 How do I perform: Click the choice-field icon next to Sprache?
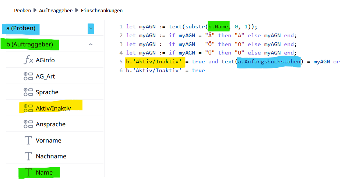pyautogui.click(x=28, y=92)
